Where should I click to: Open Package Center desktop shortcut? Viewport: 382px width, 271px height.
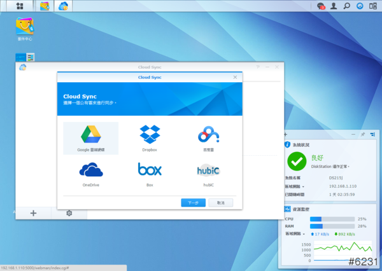(x=25, y=27)
